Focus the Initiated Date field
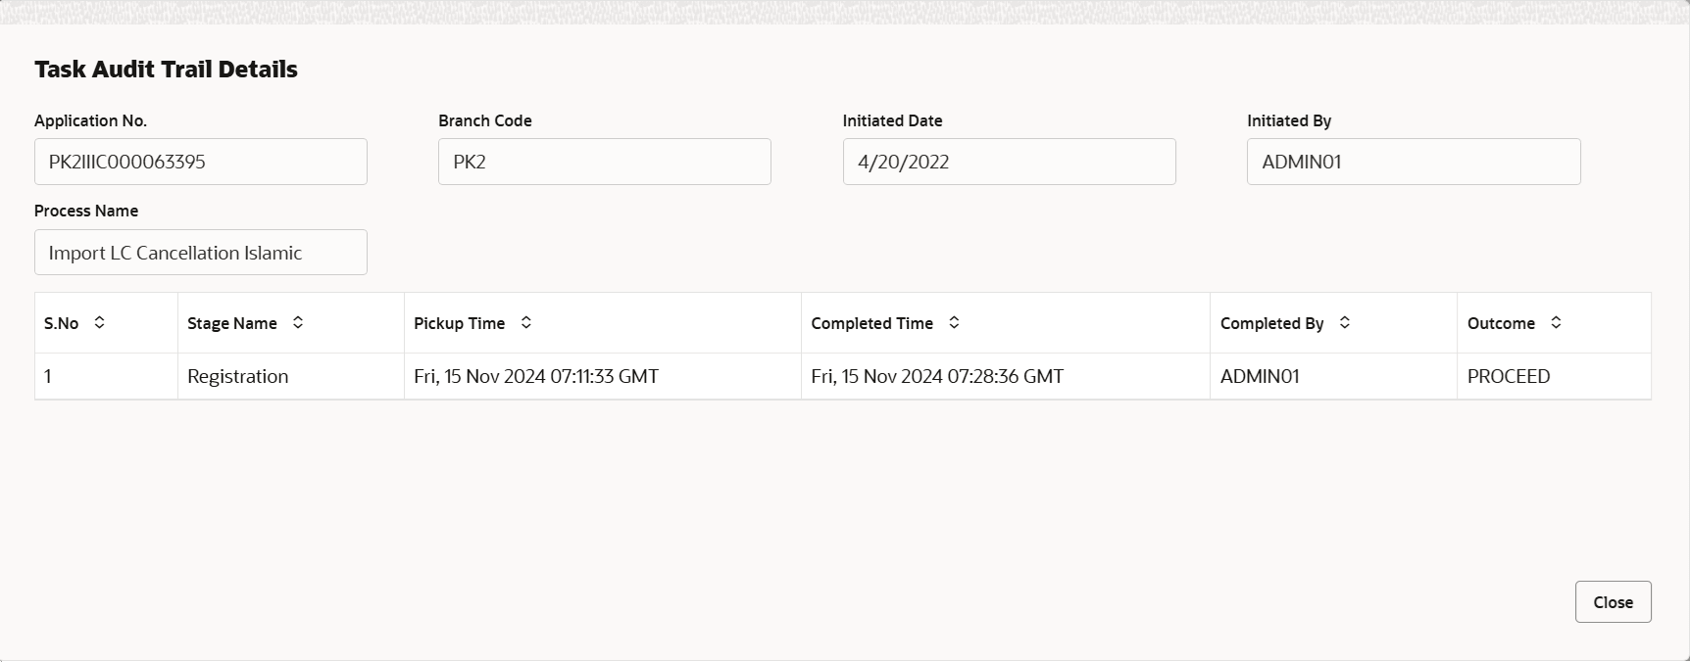The width and height of the screenshot is (1690, 662). pos(1010,162)
